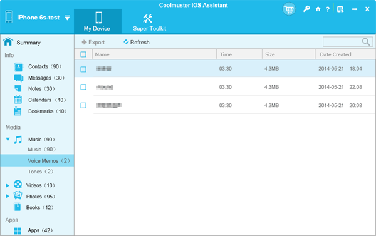Click date 2014-05-21 20:08
Image resolution: width=376 pixels, height=236 pixels.
point(340,105)
